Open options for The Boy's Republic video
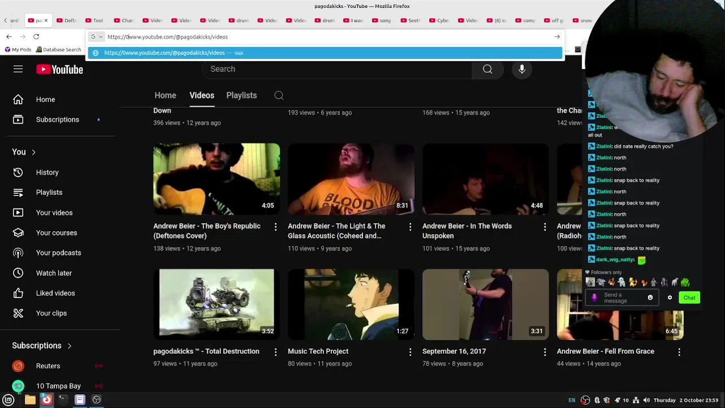This screenshot has height=408, width=725. pyautogui.click(x=276, y=227)
